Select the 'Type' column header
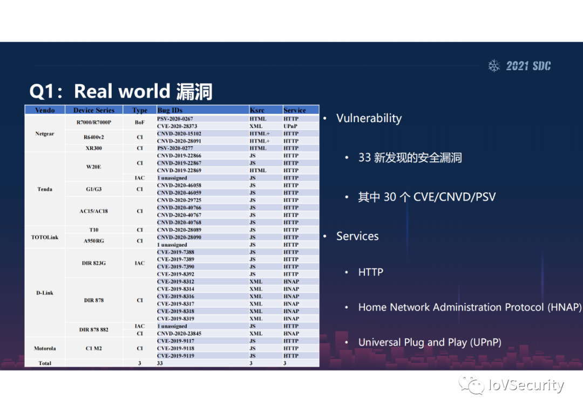The width and height of the screenshot is (583, 412). pos(140,110)
